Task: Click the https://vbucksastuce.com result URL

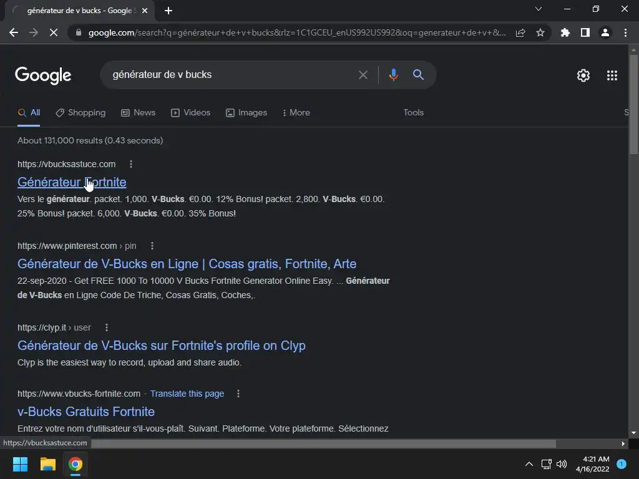Action: 66,164
